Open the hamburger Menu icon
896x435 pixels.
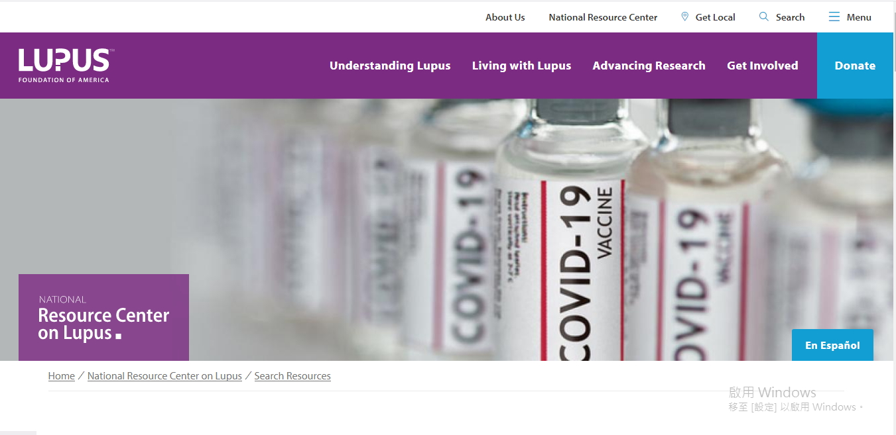click(834, 17)
